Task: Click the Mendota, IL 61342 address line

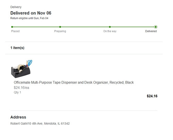Action: point(40,124)
